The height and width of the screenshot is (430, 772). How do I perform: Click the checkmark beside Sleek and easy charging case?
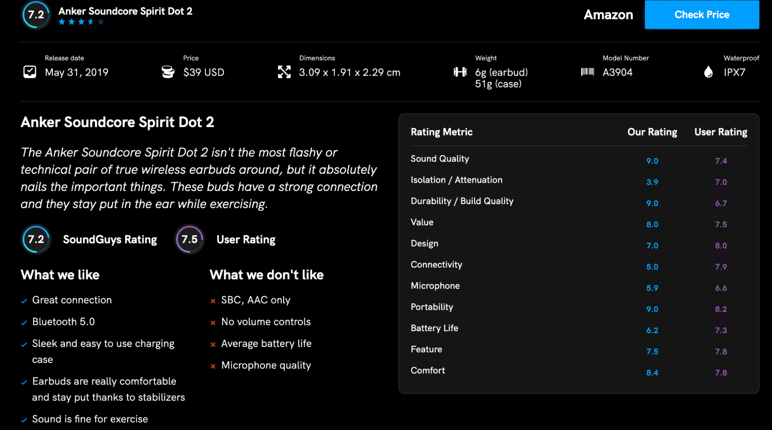24,345
